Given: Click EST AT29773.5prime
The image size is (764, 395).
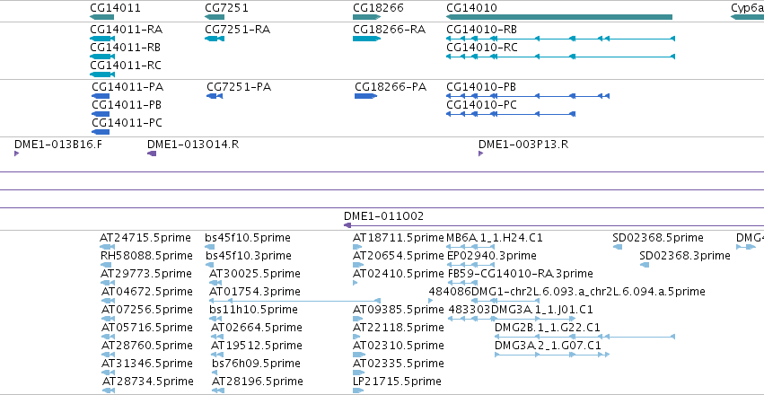Looking at the screenshot, I should (x=146, y=274).
